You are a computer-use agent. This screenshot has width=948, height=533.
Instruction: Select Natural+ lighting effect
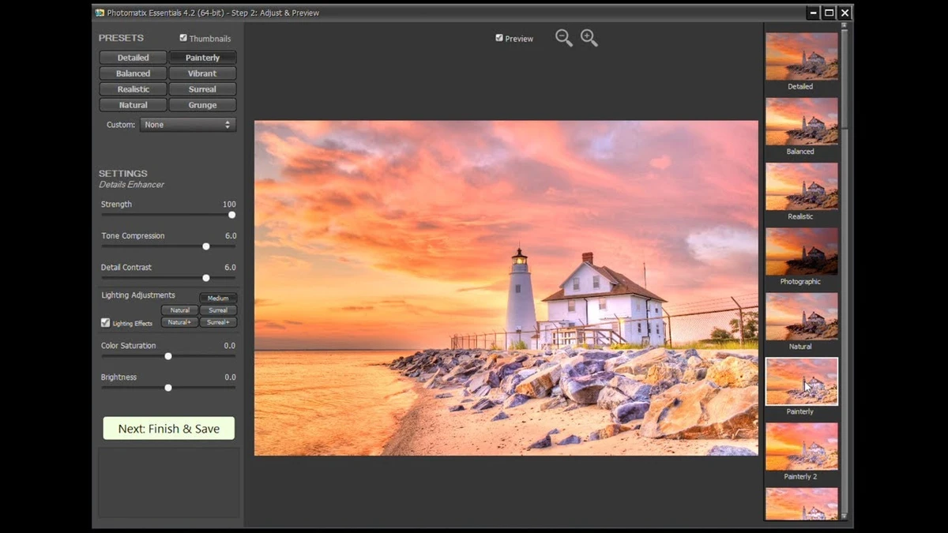pos(179,322)
